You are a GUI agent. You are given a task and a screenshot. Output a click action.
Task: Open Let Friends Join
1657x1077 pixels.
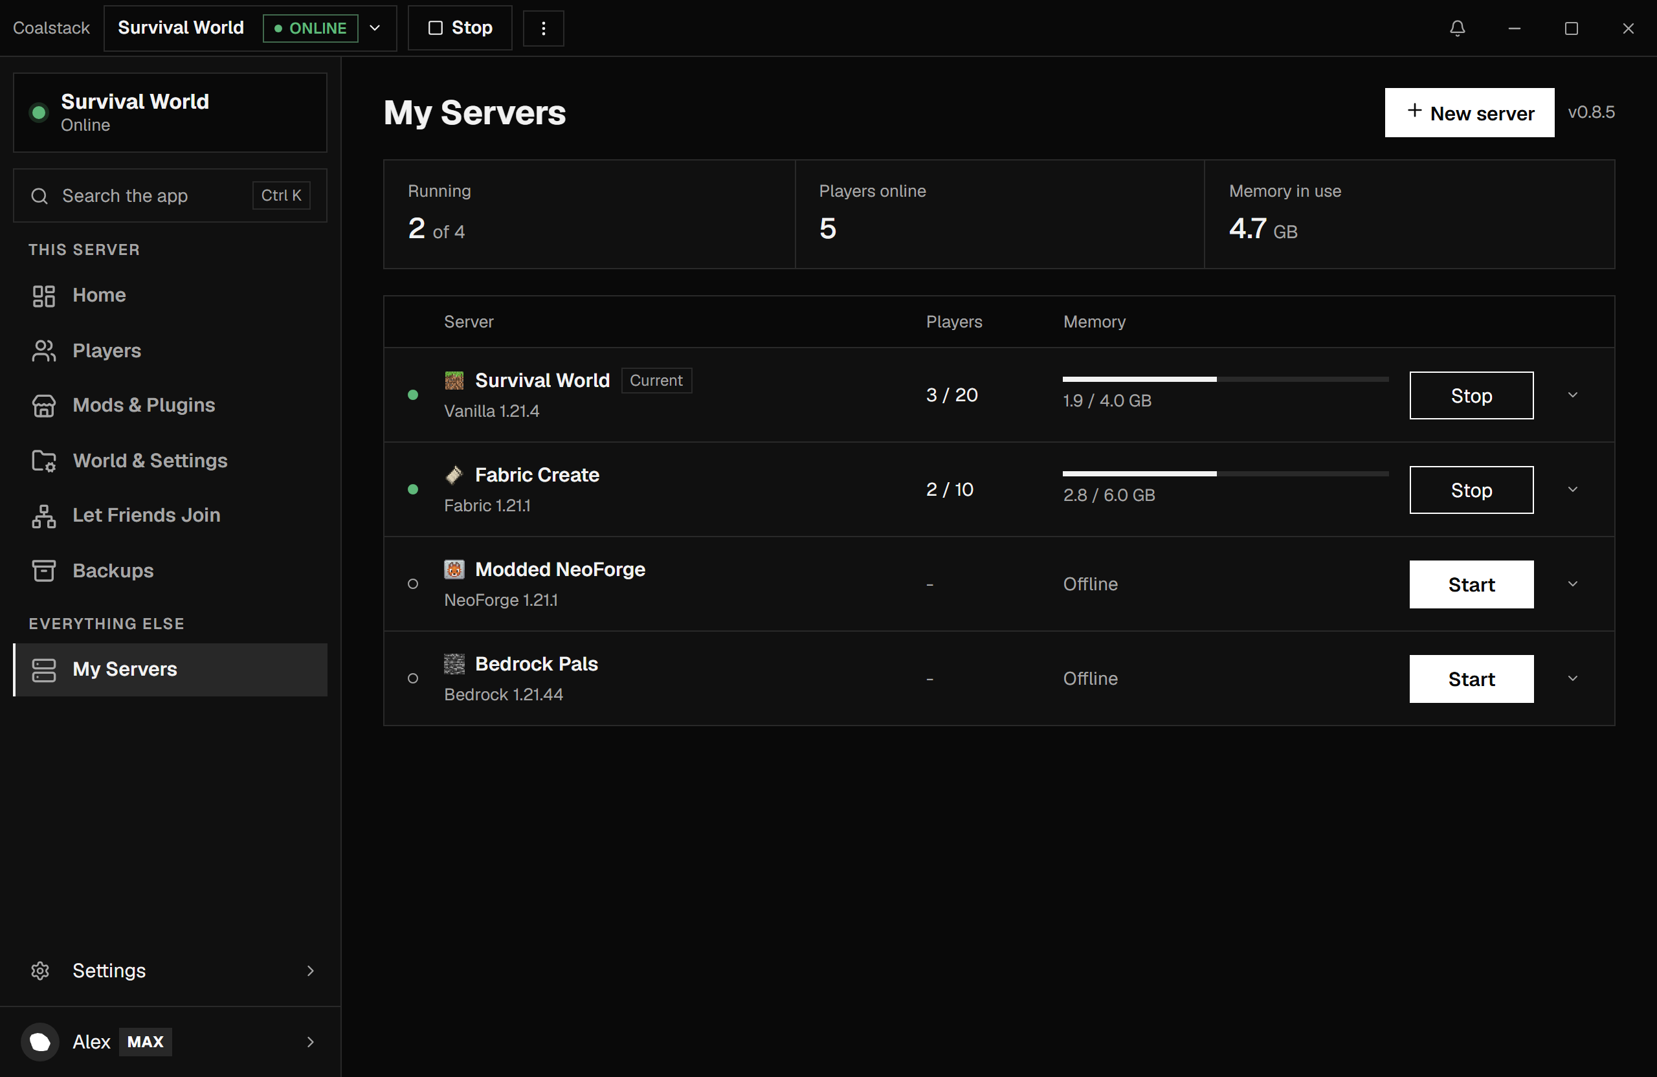point(170,516)
